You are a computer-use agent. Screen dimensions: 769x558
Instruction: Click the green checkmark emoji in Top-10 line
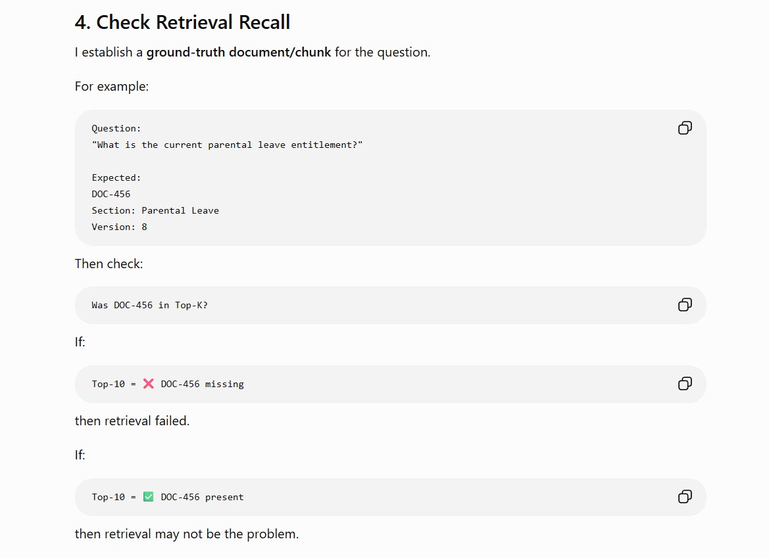coord(148,497)
